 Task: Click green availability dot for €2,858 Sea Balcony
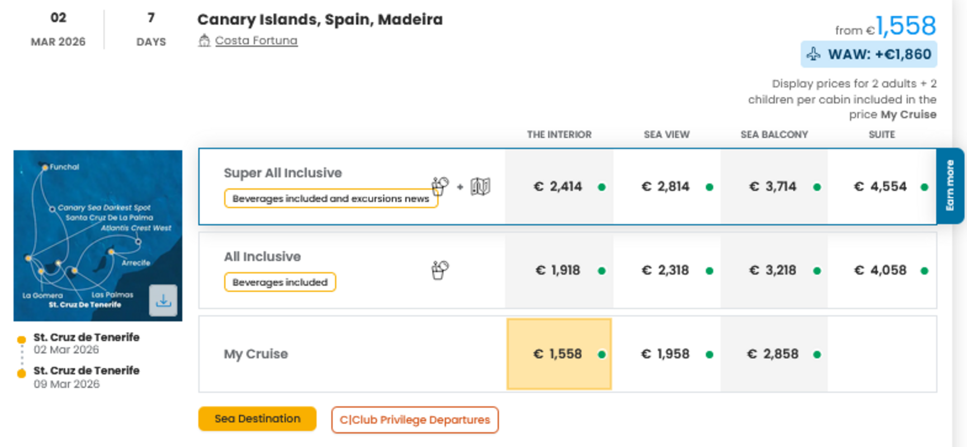pos(817,354)
